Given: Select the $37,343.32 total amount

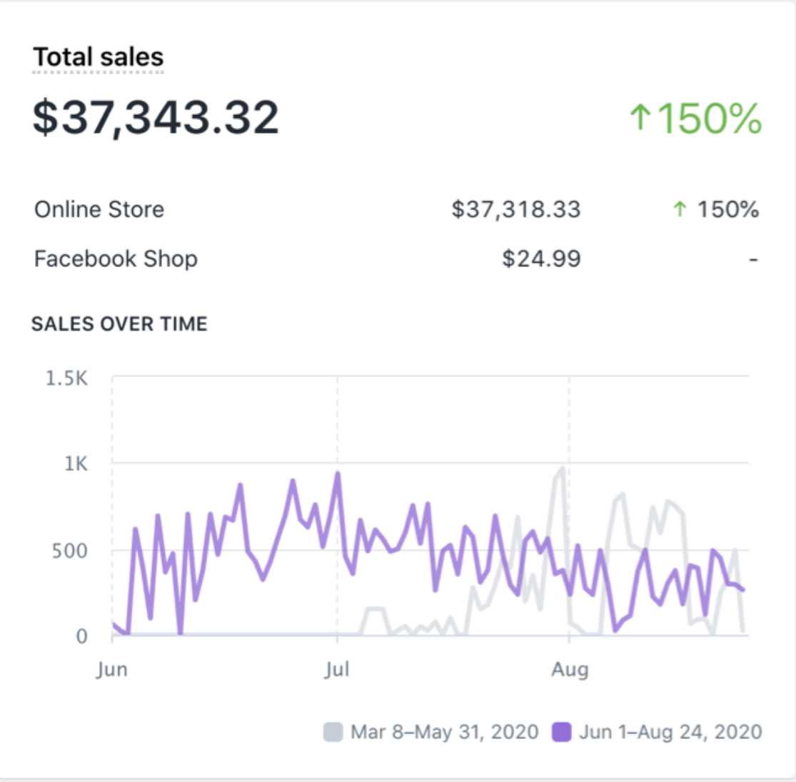Looking at the screenshot, I should pyautogui.click(x=156, y=118).
